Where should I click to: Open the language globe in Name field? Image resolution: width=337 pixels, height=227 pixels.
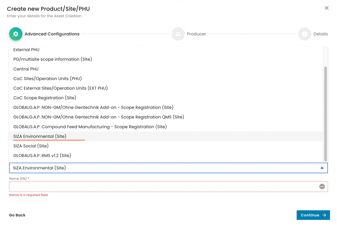(x=322, y=187)
